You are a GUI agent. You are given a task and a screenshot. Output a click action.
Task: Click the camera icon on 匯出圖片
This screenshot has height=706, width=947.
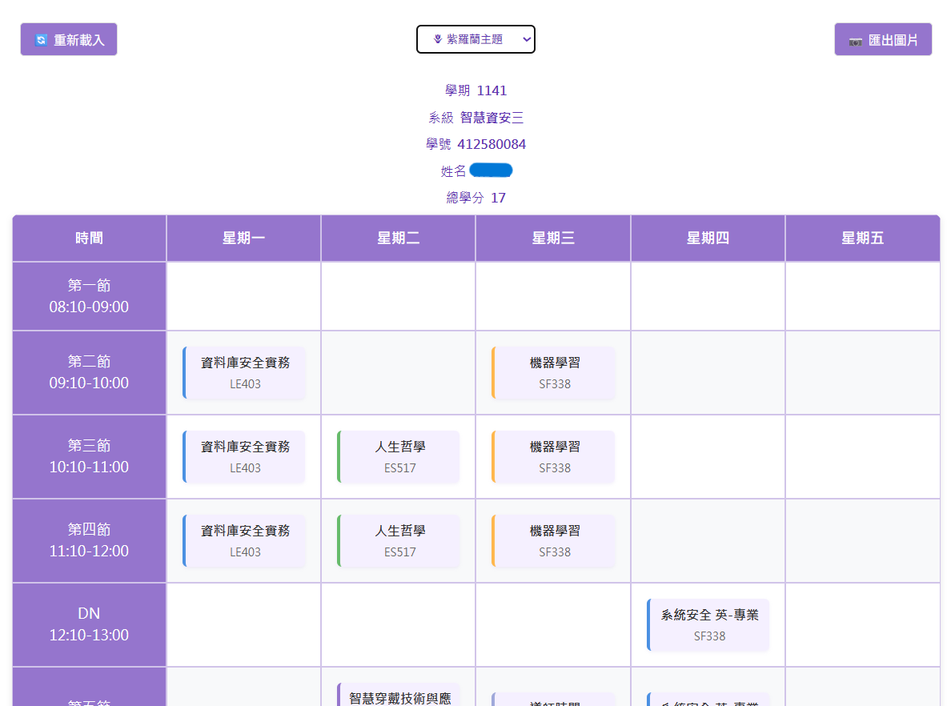856,40
